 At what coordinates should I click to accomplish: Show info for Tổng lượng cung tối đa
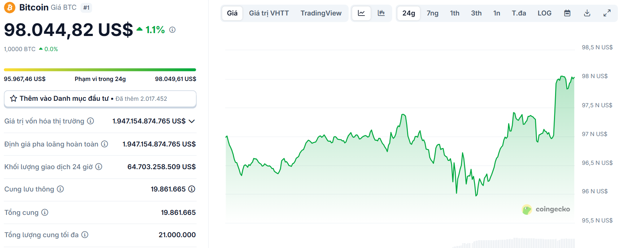(x=85, y=235)
